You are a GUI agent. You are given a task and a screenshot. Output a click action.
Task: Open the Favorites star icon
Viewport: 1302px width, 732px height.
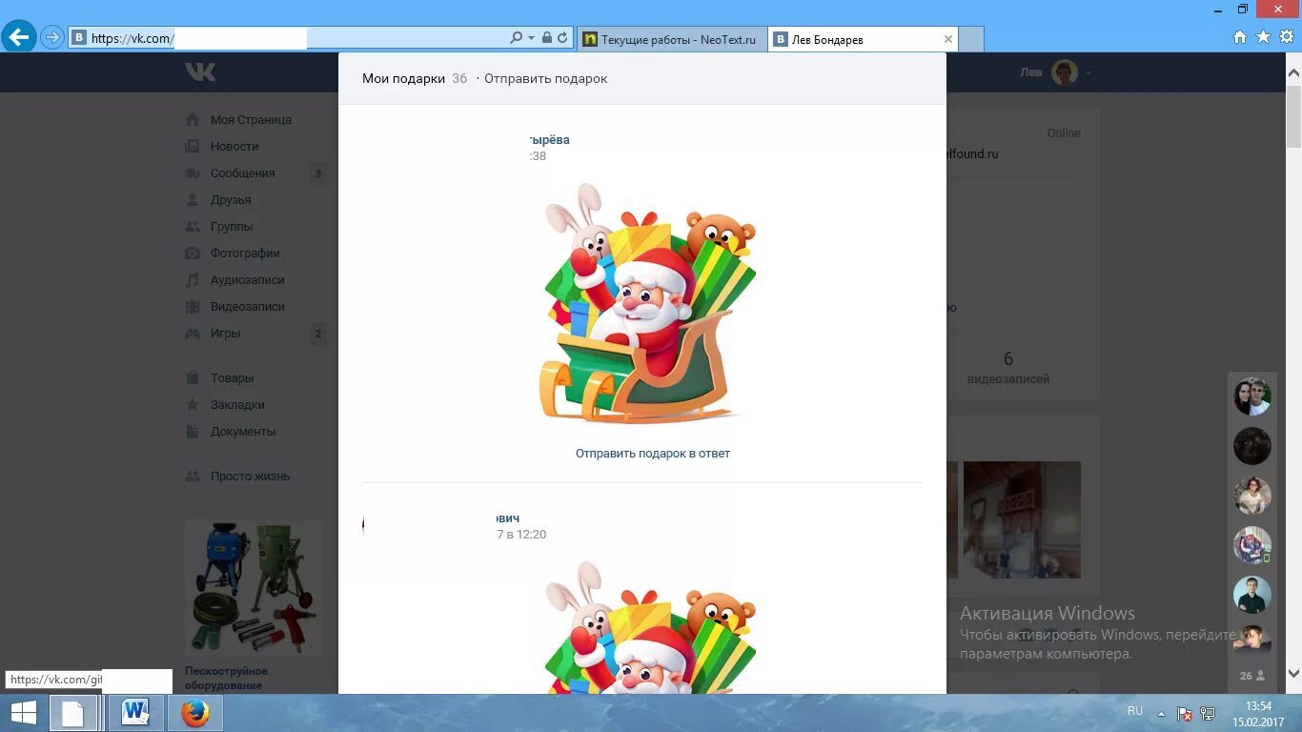coord(1263,37)
